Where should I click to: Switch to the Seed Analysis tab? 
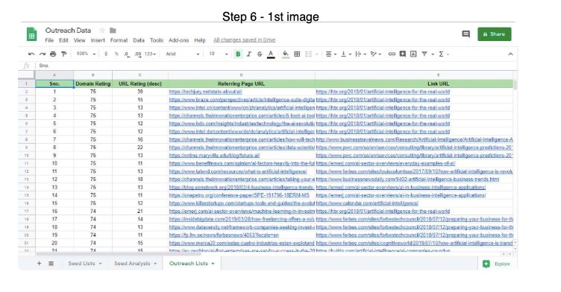click(135, 264)
